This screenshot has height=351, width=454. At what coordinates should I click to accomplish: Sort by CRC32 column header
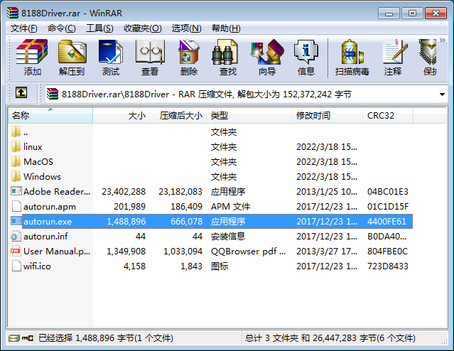pos(388,116)
